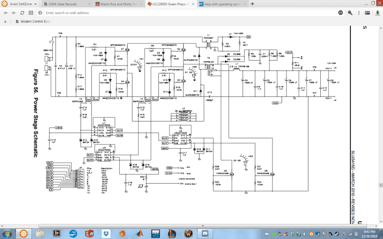Close the UCC28950 Green Phase tab
This screenshot has width=383, height=239.
192,4
